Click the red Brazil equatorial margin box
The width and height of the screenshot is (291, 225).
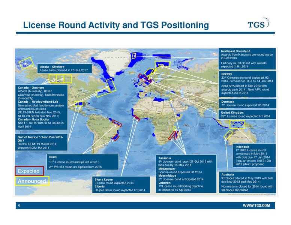click(117, 123)
